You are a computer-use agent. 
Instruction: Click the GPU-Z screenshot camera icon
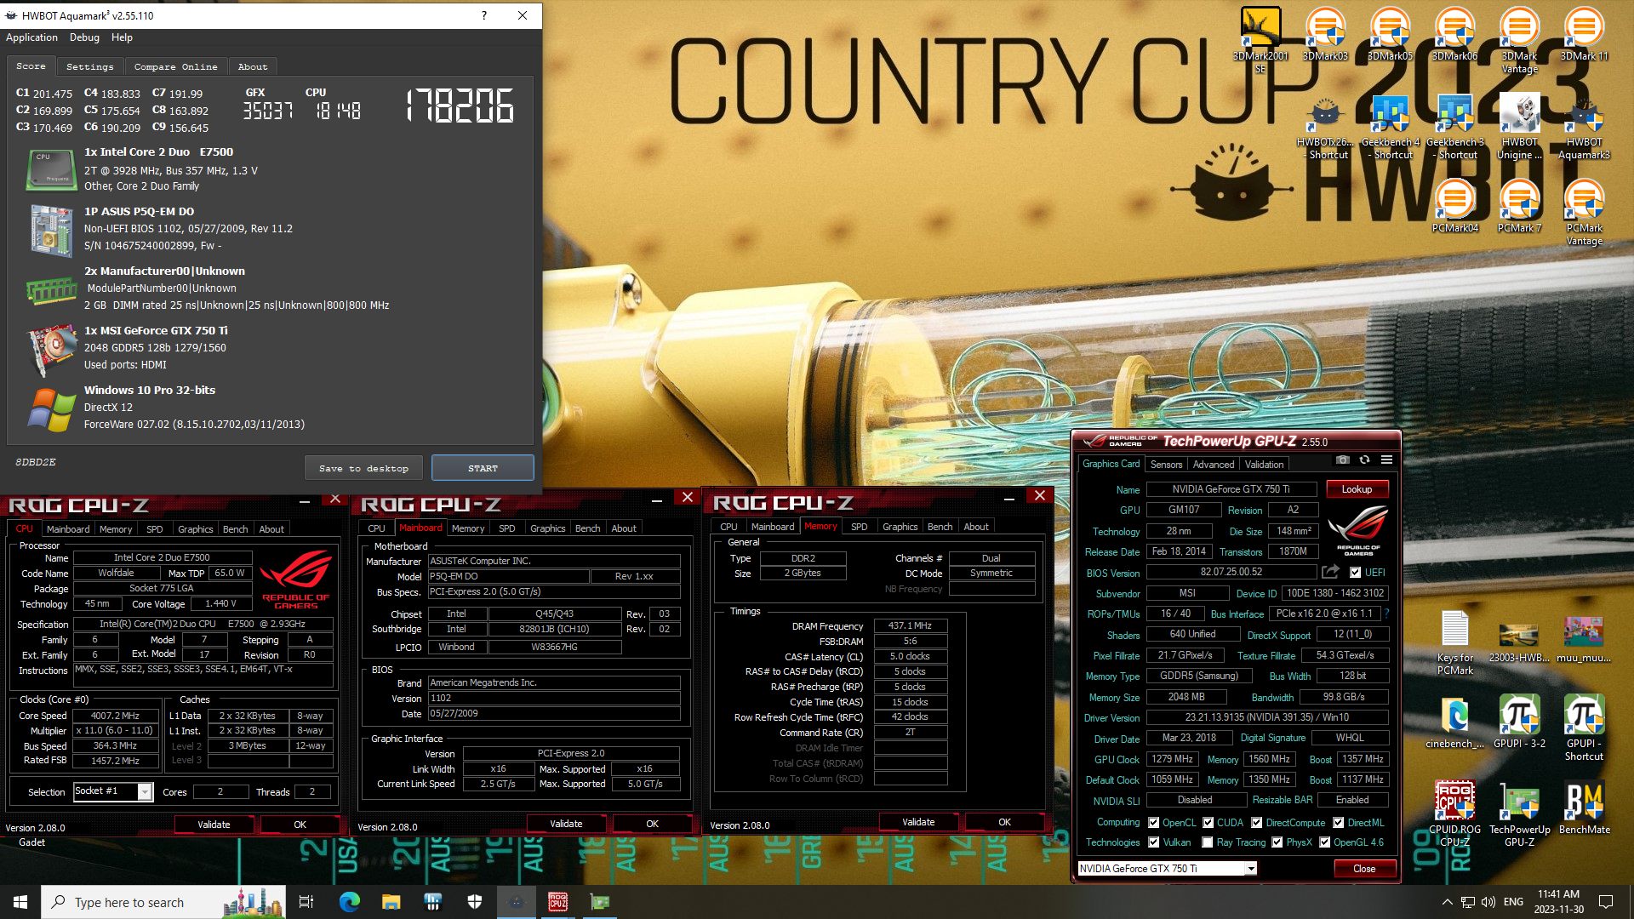click(1343, 459)
